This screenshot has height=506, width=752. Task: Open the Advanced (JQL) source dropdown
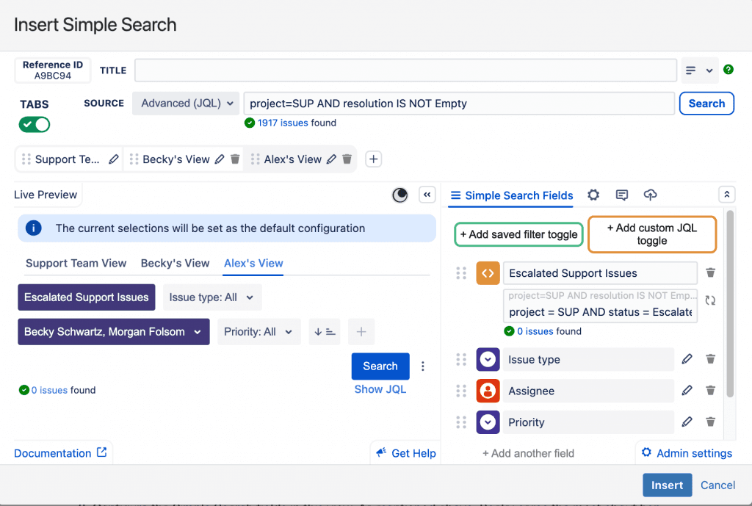[186, 104]
